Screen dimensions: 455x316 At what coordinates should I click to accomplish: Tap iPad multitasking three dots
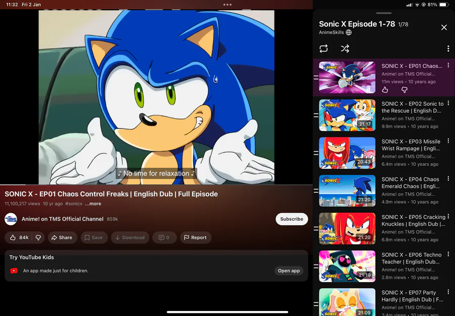(227, 5)
